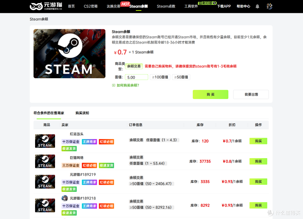Viewport: 303px width, 219px height.
Task: Click seller name 元游猫#189219
Action: pyautogui.click(x=83, y=175)
